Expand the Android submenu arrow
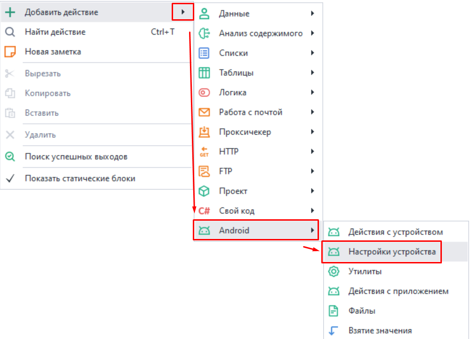This screenshot has height=339, width=470. point(312,231)
